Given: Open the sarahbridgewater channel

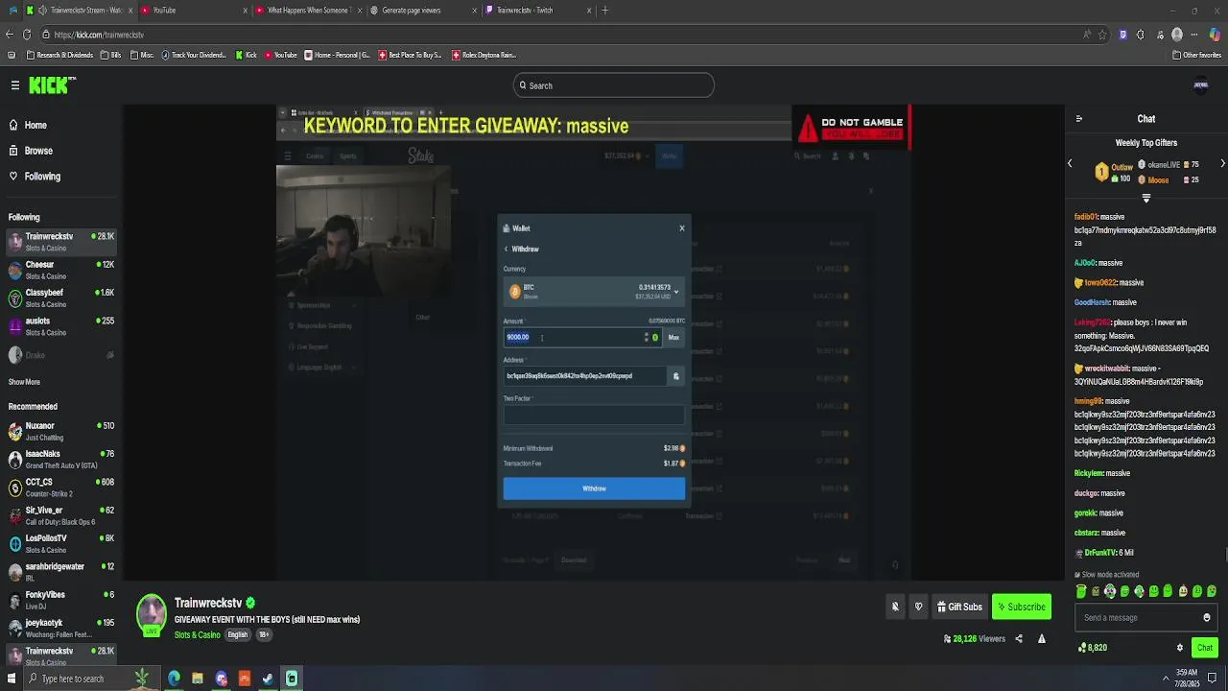Looking at the screenshot, I should click(60, 572).
